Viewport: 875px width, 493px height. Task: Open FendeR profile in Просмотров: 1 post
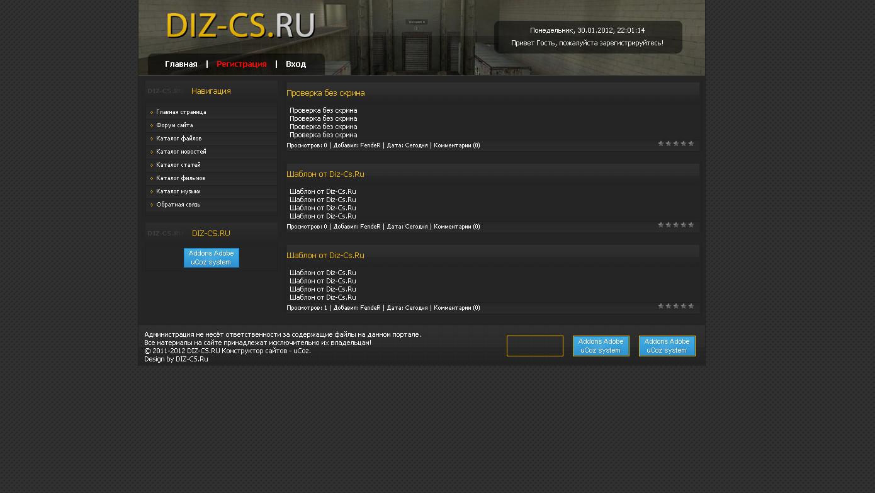pyautogui.click(x=370, y=308)
